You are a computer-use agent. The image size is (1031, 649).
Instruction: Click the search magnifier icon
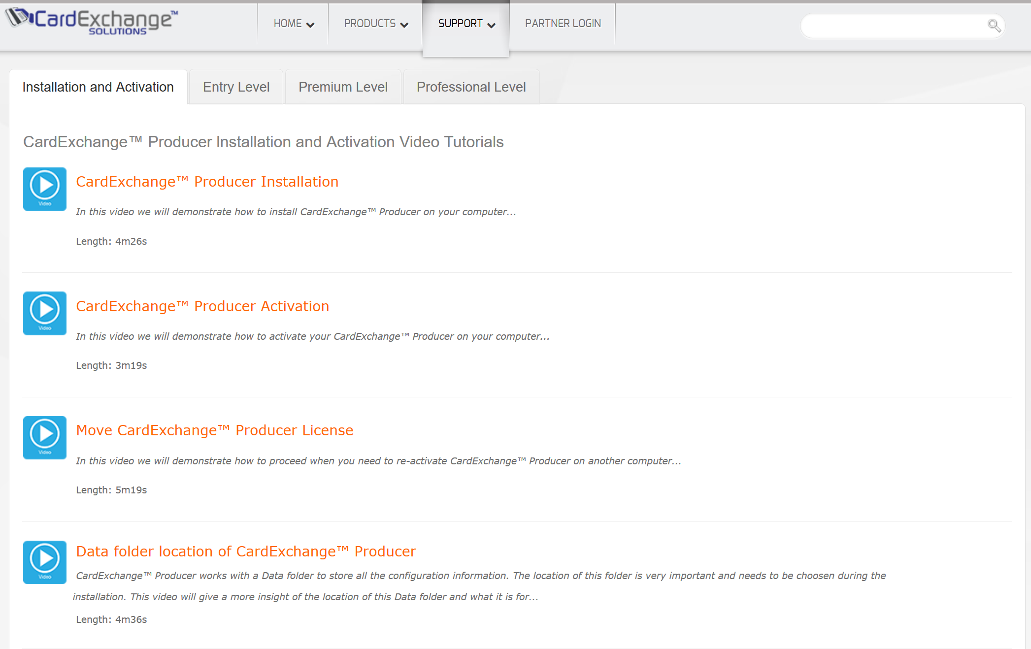coord(994,25)
